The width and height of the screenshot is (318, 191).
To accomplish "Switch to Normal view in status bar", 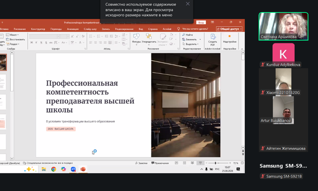I will [176, 163].
